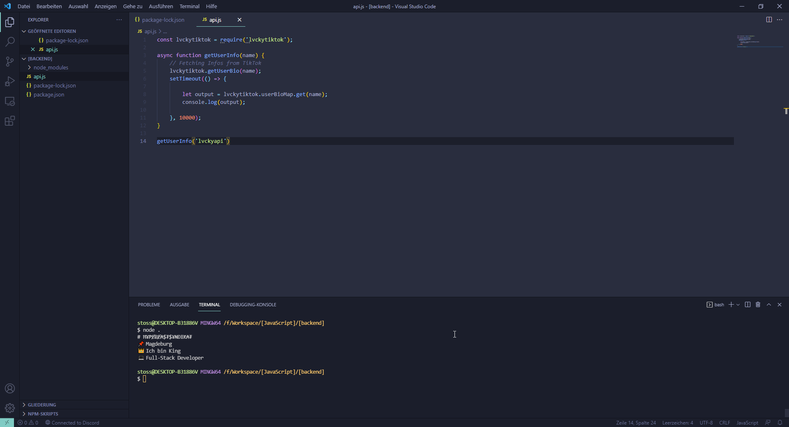Open the Manage settings gear
The width and height of the screenshot is (789, 427).
(10, 408)
